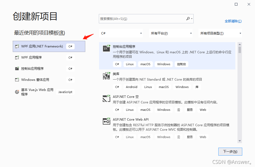Image resolution: width=255 pixels, height=167 pixels.
Task: Select the 类库 template
Action: pyautogui.click(x=167, y=81)
